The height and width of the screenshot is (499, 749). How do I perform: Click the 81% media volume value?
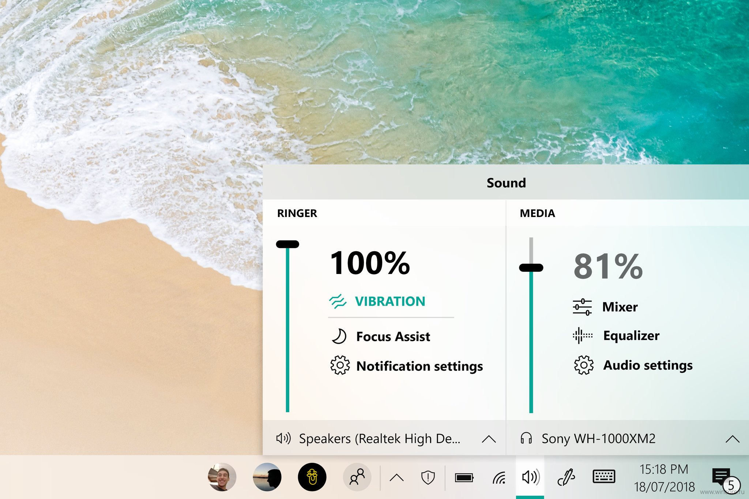[608, 266]
